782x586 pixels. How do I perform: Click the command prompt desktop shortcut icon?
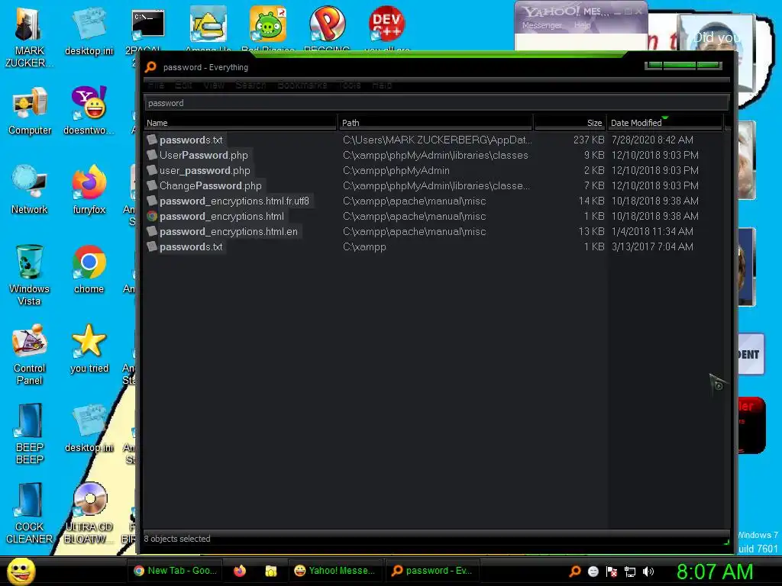click(147, 25)
